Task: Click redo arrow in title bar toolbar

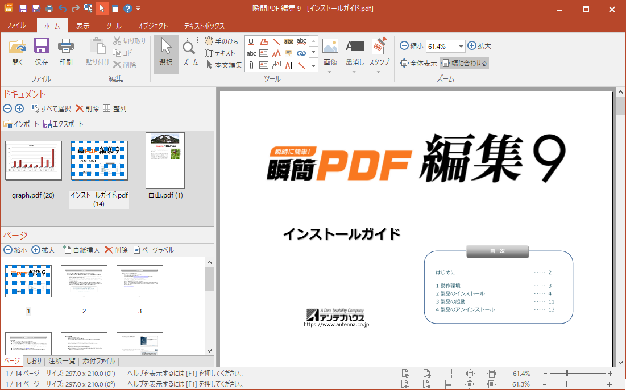Action: (75, 9)
